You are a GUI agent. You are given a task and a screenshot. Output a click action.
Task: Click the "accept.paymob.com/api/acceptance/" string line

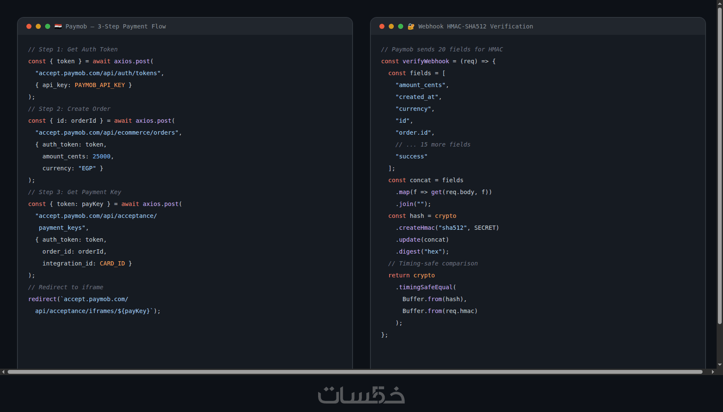96,216
